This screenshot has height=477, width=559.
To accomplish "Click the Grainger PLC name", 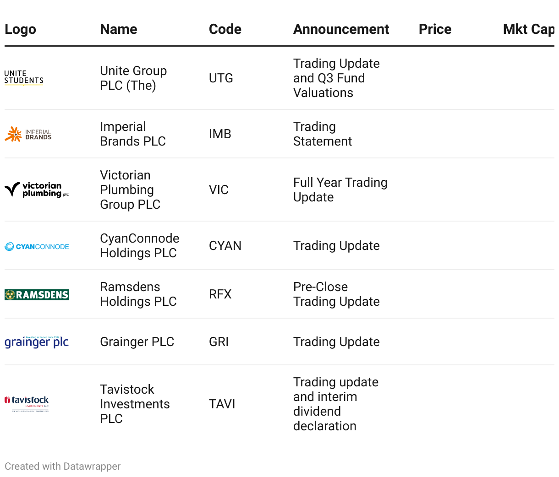I will pos(137,342).
